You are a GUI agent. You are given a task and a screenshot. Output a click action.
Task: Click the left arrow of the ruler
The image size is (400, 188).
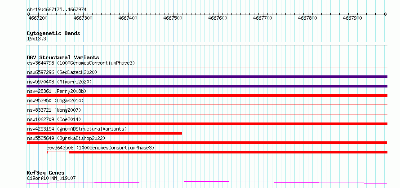tap(28, 14)
